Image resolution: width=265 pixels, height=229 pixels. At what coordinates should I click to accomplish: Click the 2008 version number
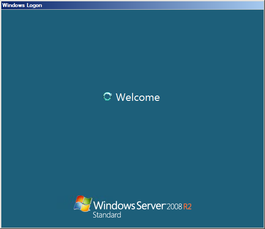coord(174,207)
